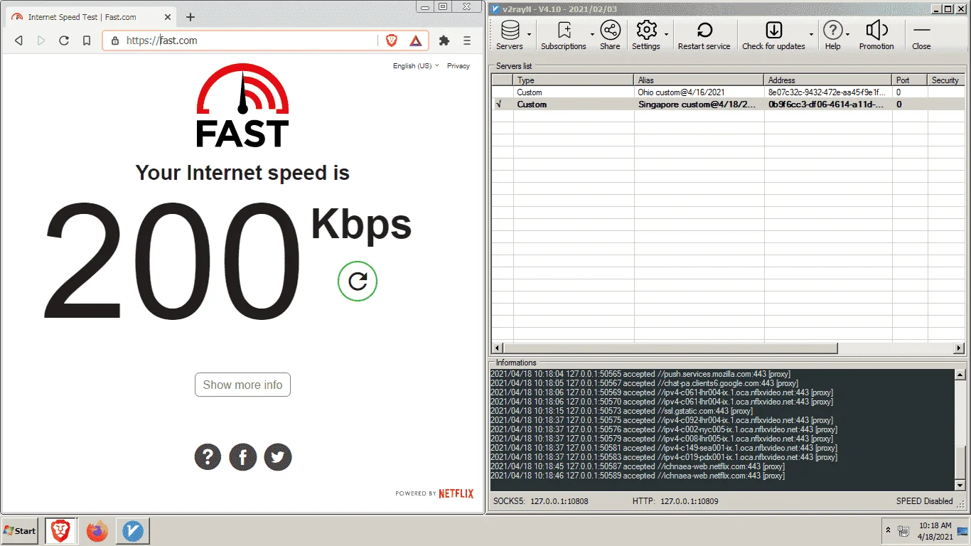
Task: Open Subscriptions in v2rayN toolbar
Action: pos(564,35)
